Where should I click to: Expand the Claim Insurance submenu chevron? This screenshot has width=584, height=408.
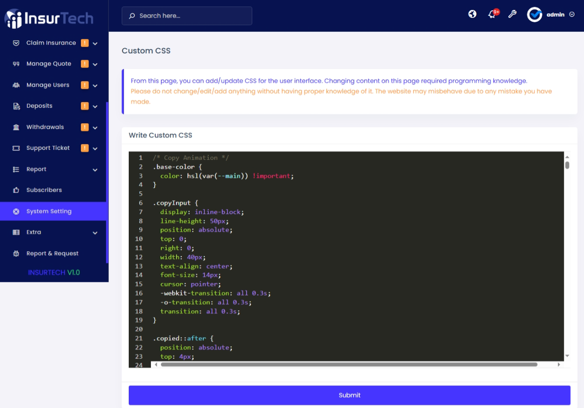95,43
